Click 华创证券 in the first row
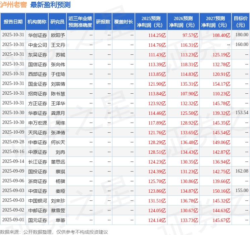The height and width of the screenshot is (235, 250). click(x=38, y=35)
